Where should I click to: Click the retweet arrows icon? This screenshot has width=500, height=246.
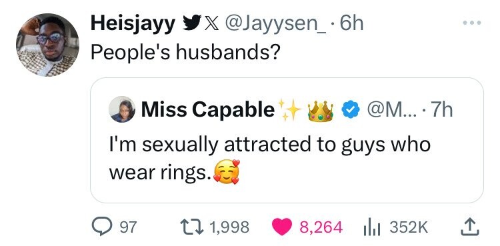193,227
